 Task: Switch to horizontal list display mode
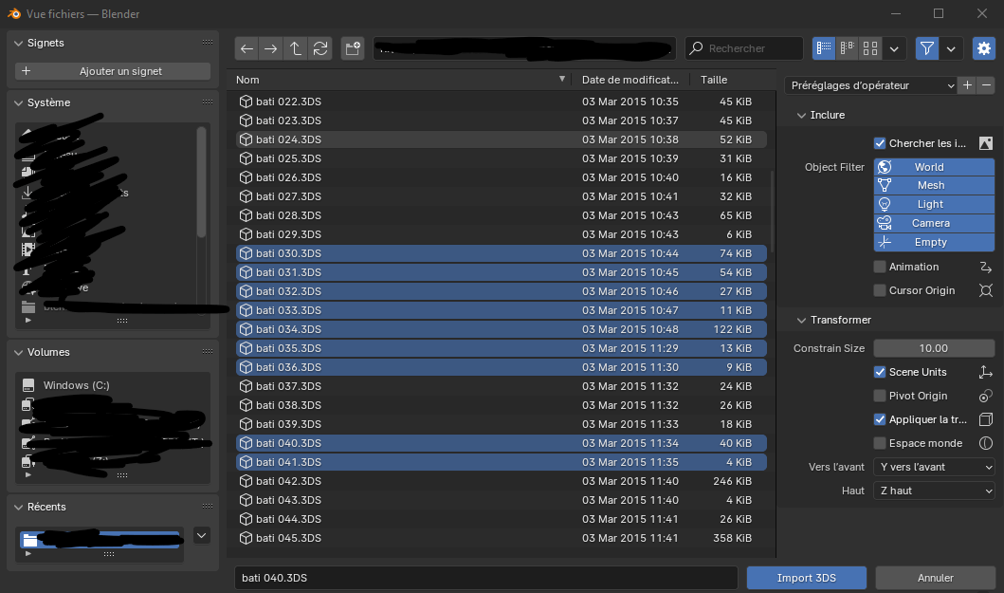(847, 48)
